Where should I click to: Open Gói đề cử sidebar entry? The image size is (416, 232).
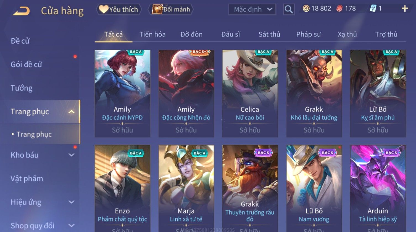point(26,65)
